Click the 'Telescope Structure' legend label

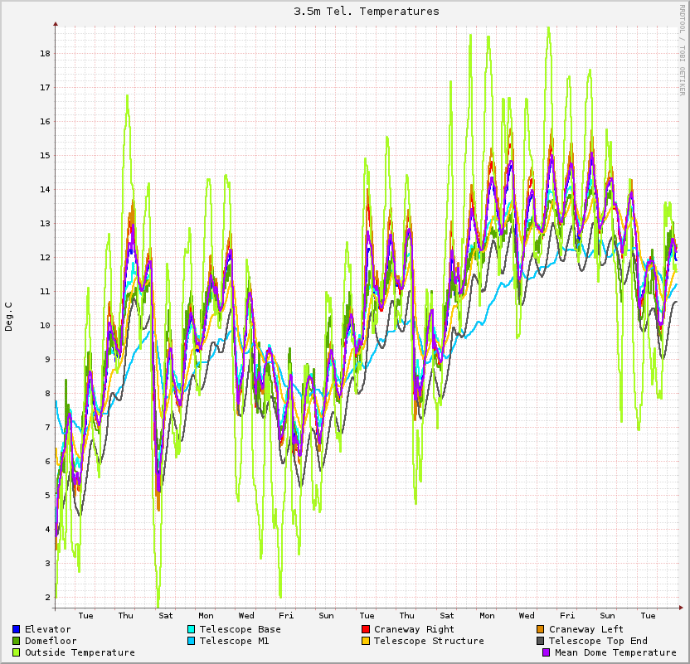coord(429,641)
